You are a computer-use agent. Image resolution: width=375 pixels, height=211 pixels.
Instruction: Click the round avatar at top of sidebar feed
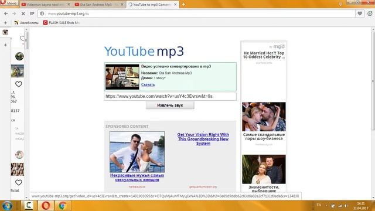click(x=19, y=56)
